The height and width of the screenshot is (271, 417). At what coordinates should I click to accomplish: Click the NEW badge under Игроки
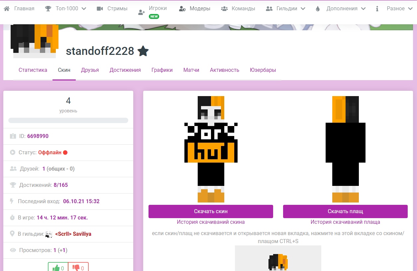click(x=154, y=16)
